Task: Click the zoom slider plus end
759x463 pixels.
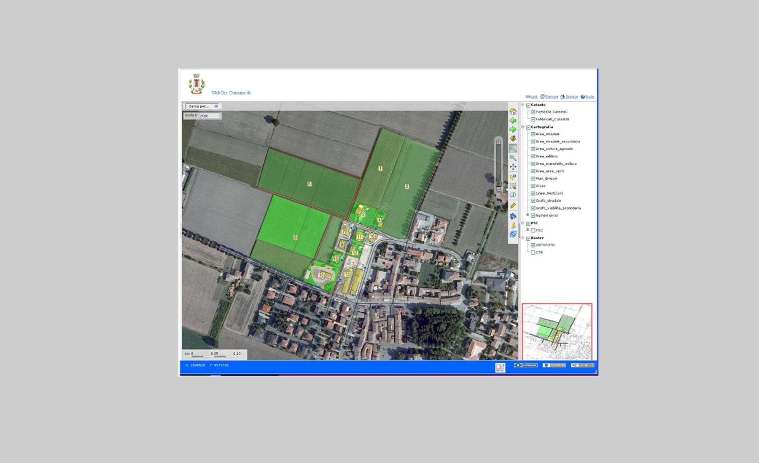Action: pyautogui.click(x=498, y=142)
